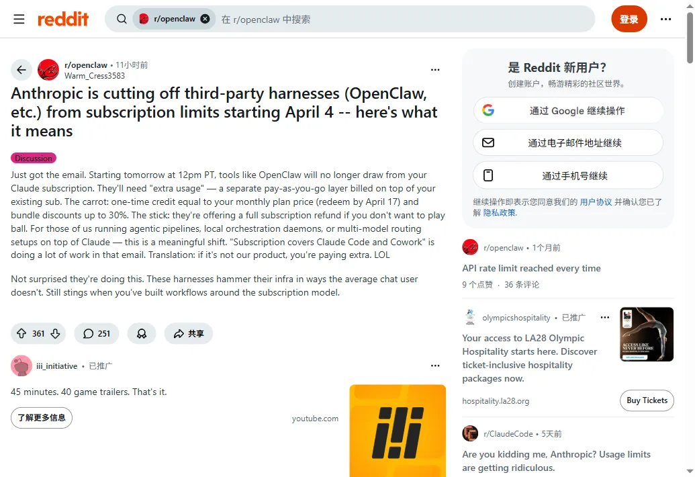
Task: Open the orange iii ad thumbnail
Action: coord(398,431)
